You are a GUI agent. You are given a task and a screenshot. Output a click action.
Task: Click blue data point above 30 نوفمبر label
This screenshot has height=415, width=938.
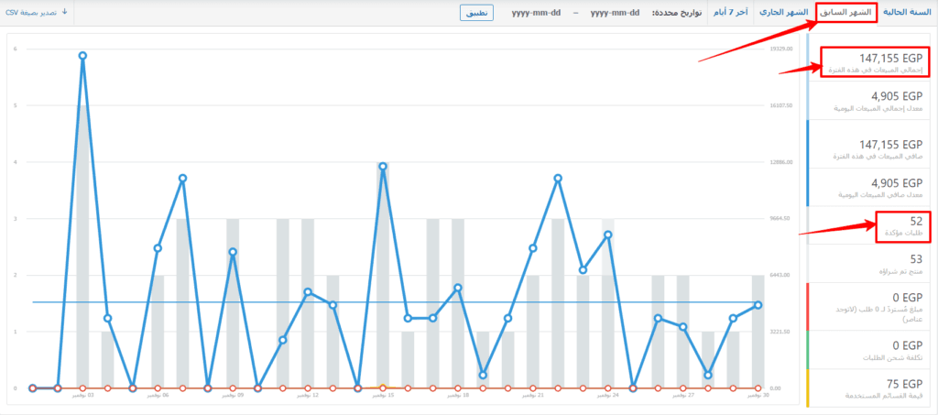(x=758, y=305)
